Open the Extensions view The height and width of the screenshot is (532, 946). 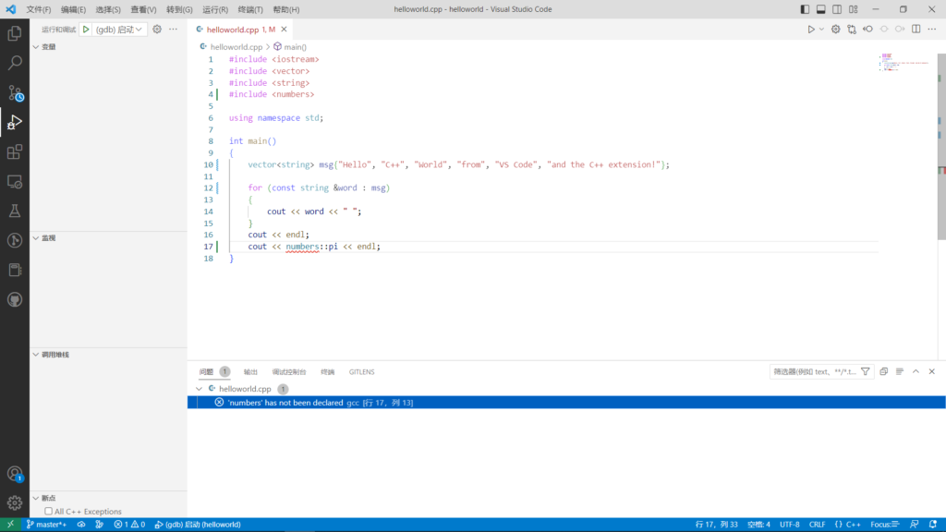point(15,152)
